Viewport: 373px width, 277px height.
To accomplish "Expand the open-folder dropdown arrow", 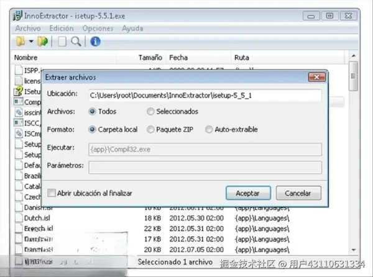I will pos(31,42).
